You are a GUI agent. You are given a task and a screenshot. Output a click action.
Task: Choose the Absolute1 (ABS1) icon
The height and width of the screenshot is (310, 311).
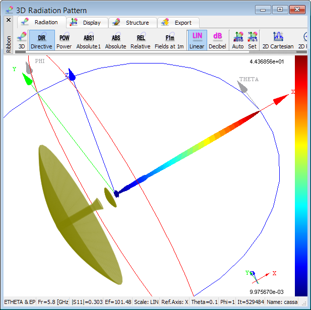(89, 40)
